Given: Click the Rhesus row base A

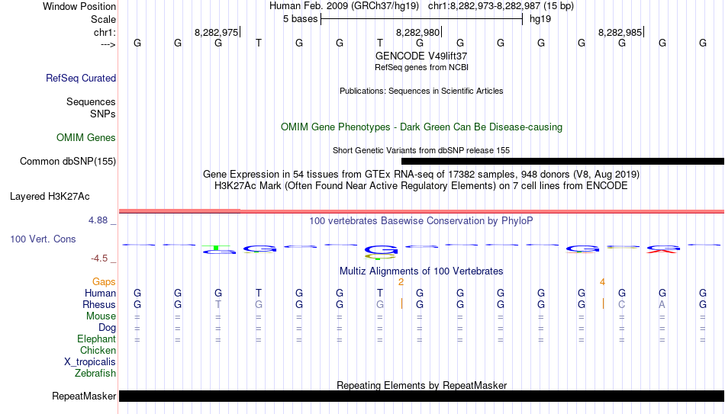Looking at the screenshot, I should pyautogui.click(x=662, y=304).
